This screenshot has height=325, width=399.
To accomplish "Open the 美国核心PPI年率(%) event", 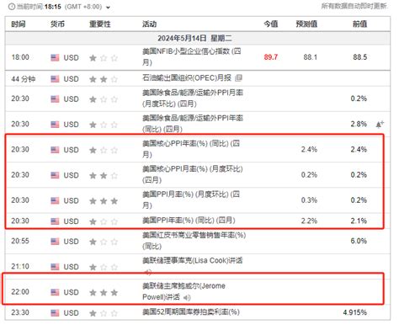I will pos(191,149).
